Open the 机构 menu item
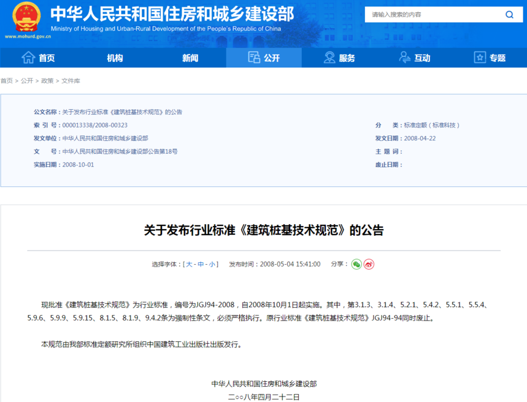The height and width of the screenshot is (402, 527). pos(115,58)
